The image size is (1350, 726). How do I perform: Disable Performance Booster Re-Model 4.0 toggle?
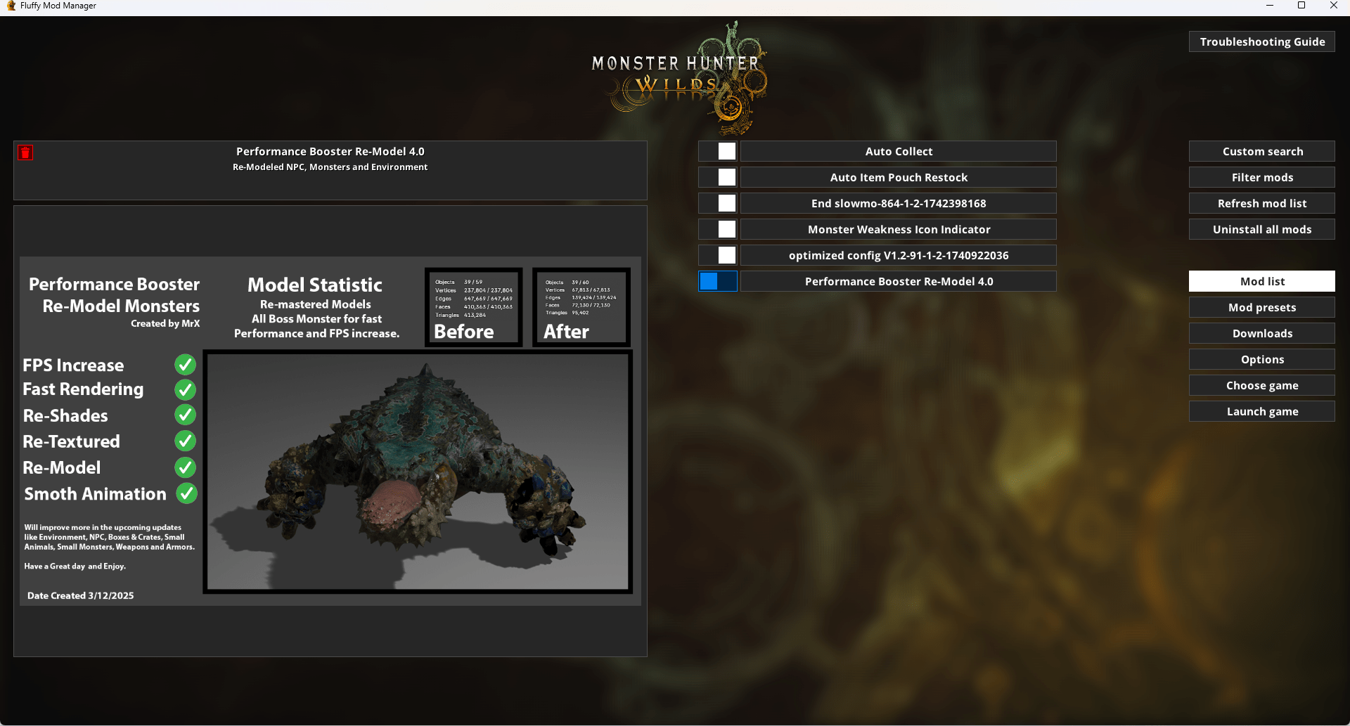pos(718,282)
